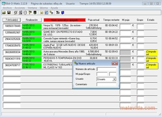Screen dimensions: 162x117
Task: Toggle the red Modo automático apagado bar
Action: tap(65, 20)
